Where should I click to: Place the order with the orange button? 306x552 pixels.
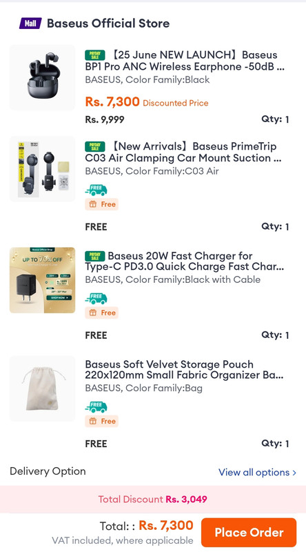[x=249, y=532]
